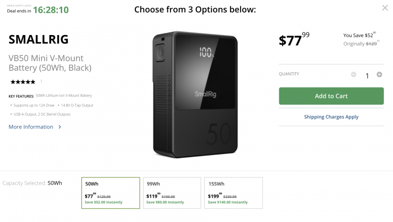Click the Save $140.00 Instantly label
This screenshot has width=393, height=222.
(228, 202)
